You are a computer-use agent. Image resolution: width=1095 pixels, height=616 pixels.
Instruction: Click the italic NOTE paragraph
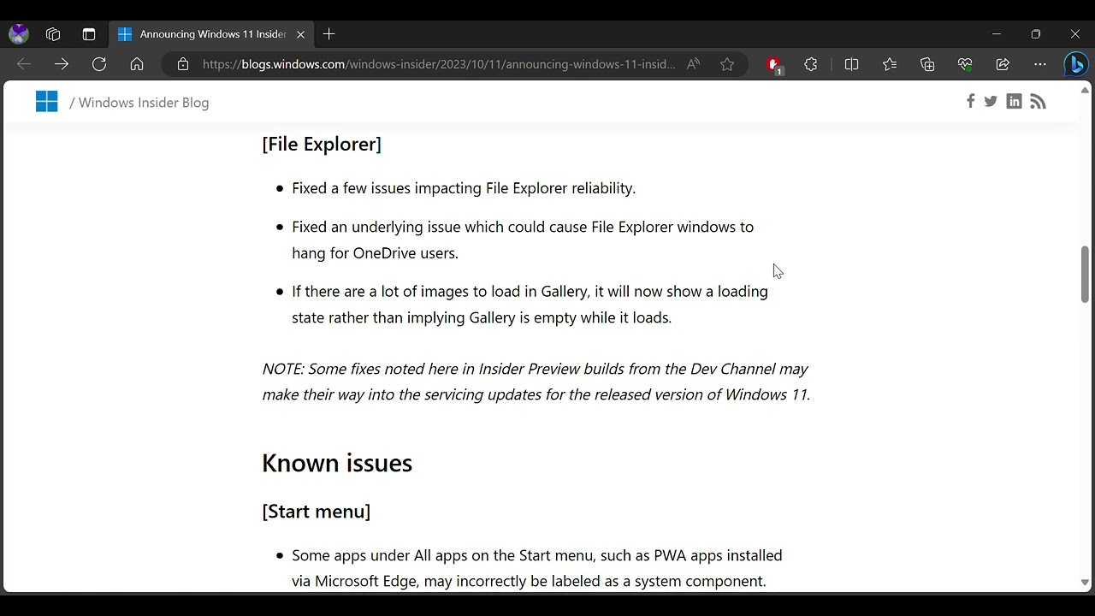coord(536,382)
